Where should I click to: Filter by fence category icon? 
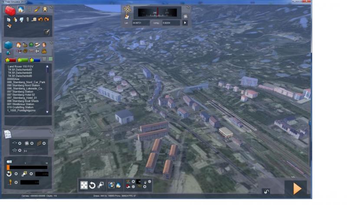point(31,51)
